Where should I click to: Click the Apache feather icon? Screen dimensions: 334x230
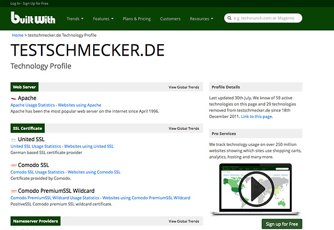tap(13, 99)
